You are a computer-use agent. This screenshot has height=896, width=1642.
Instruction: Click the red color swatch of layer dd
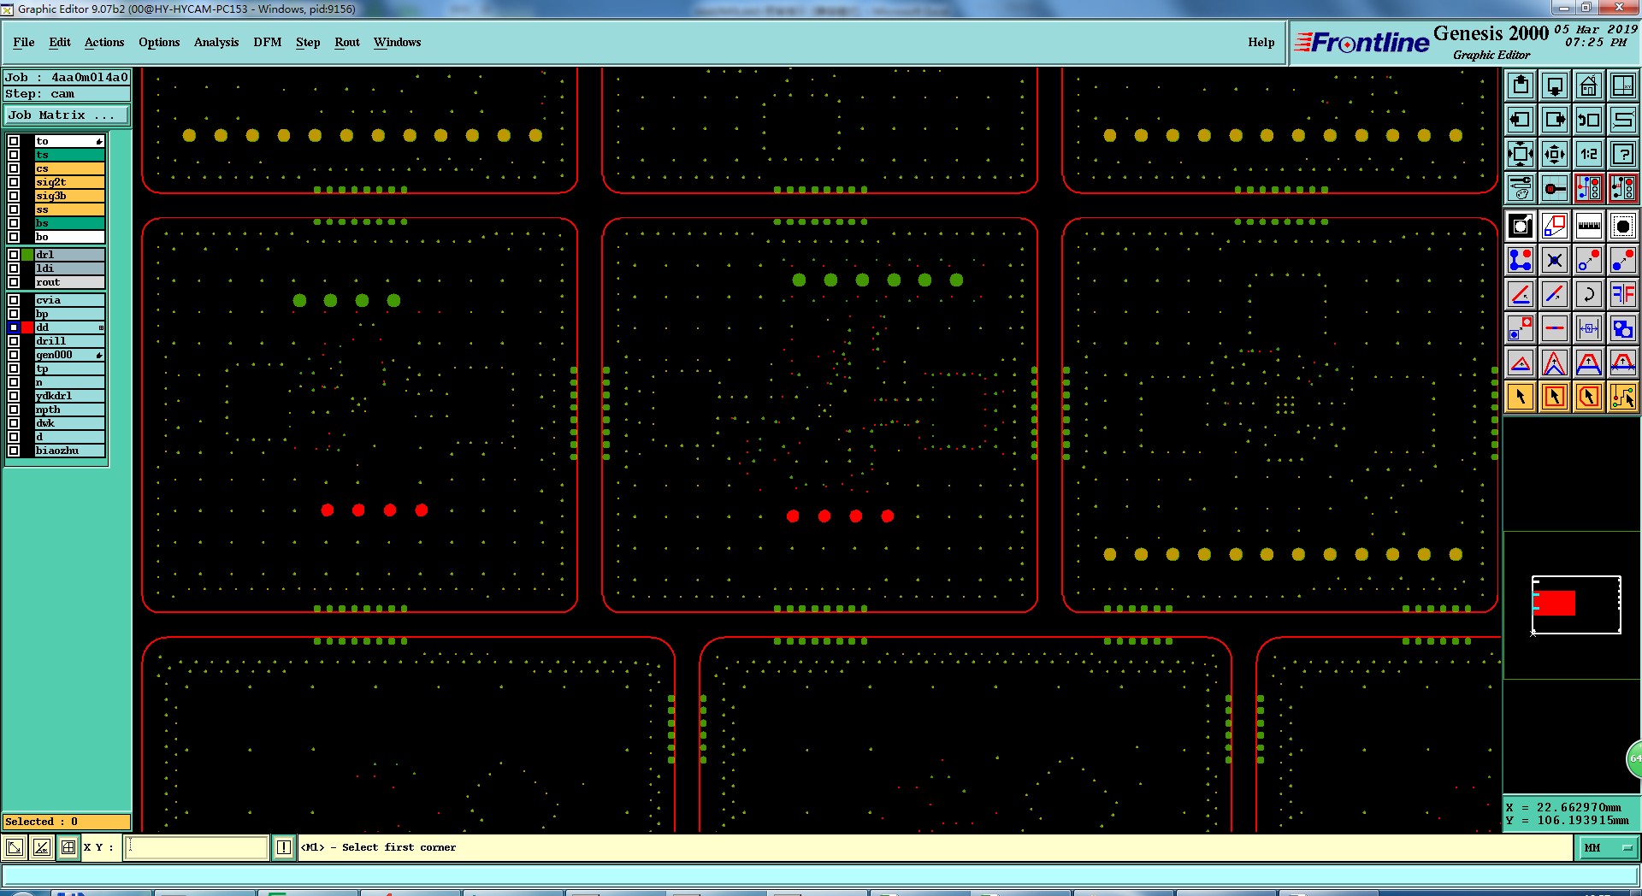click(27, 327)
